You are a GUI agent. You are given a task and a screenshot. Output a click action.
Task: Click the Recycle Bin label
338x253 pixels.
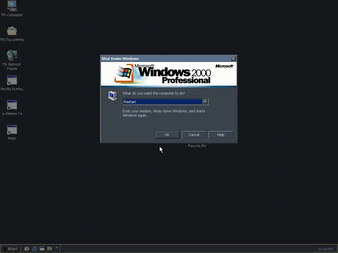pyautogui.click(x=197, y=146)
